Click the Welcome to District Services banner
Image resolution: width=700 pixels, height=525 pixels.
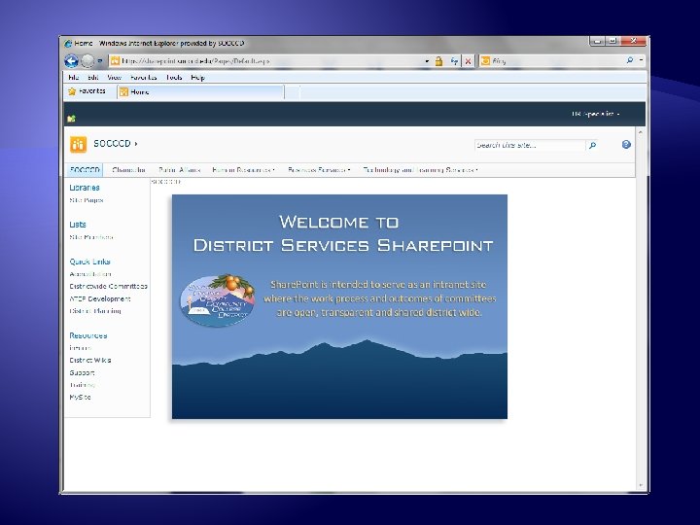(339, 306)
